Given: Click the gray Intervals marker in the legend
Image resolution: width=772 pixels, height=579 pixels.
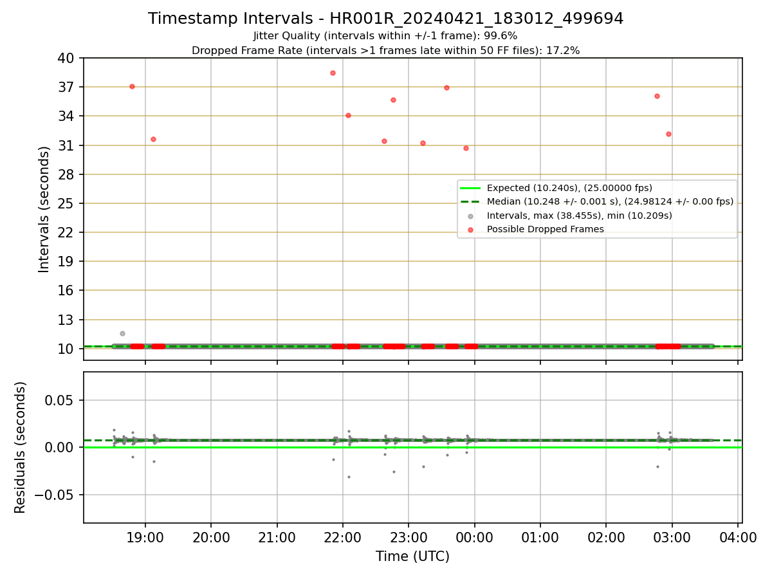Looking at the screenshot, I should [471, 216].
